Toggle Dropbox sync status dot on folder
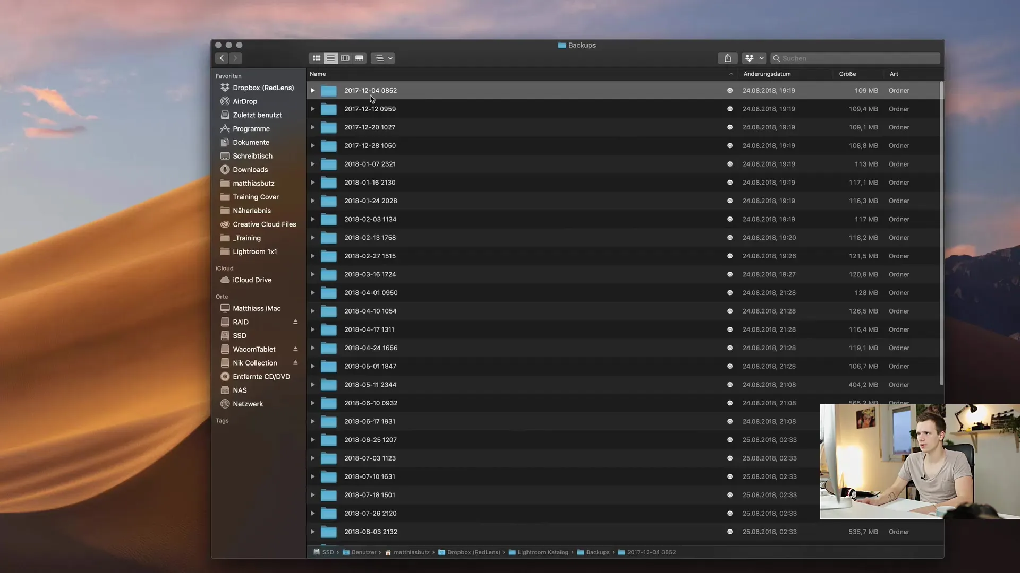 (730, 91)
